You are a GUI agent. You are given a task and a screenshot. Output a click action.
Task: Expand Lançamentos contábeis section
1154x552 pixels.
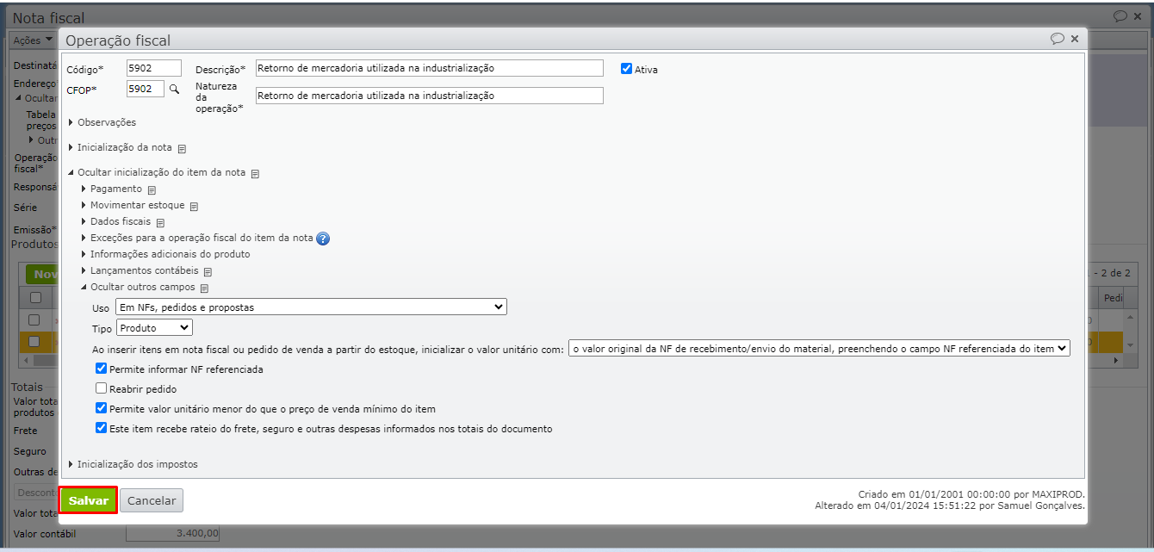click(140, 270)
